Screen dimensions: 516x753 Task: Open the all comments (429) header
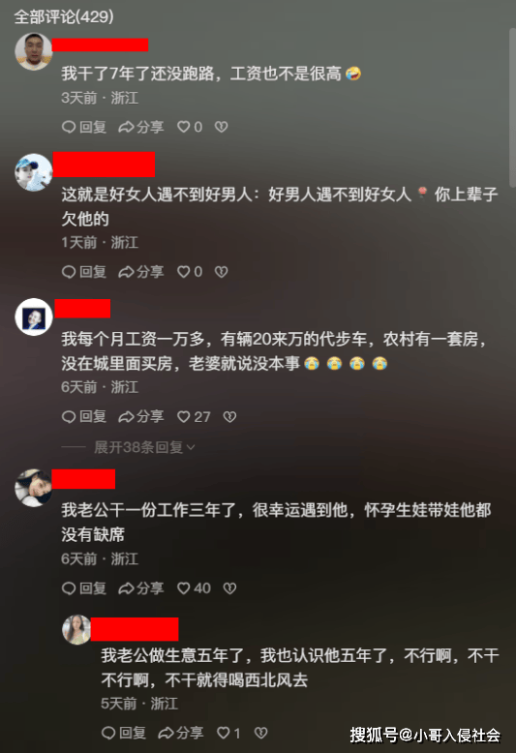[64, 16]
